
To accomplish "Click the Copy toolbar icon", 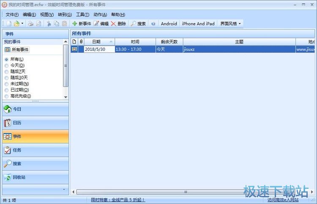I will click(56, 24).
